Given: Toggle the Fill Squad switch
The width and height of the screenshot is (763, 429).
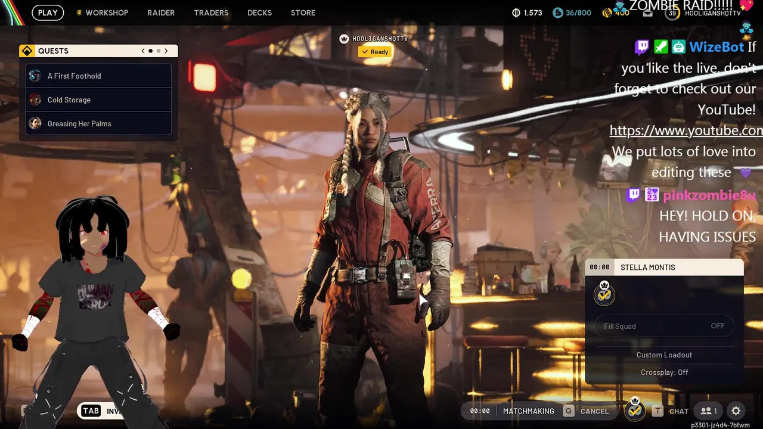Looking at the screenshot, I should [x=664, y=326].
